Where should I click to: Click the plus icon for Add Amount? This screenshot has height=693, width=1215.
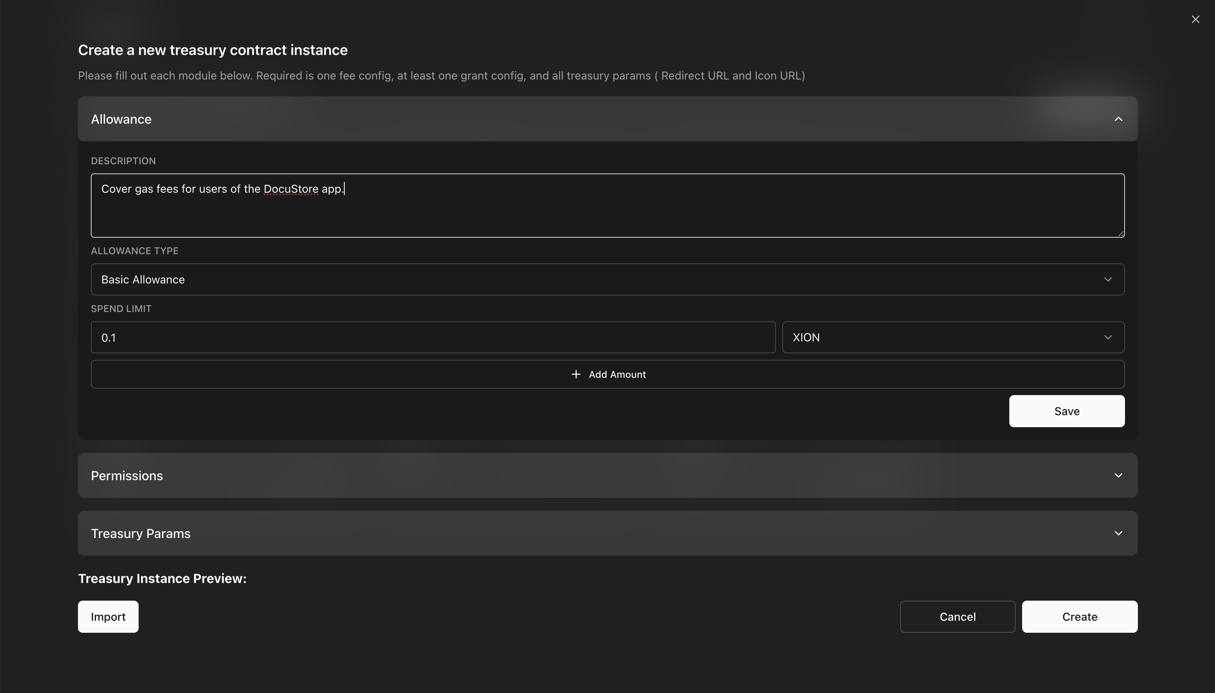576,375
